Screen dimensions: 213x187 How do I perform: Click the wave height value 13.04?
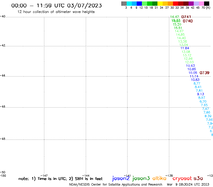(184, 45)
